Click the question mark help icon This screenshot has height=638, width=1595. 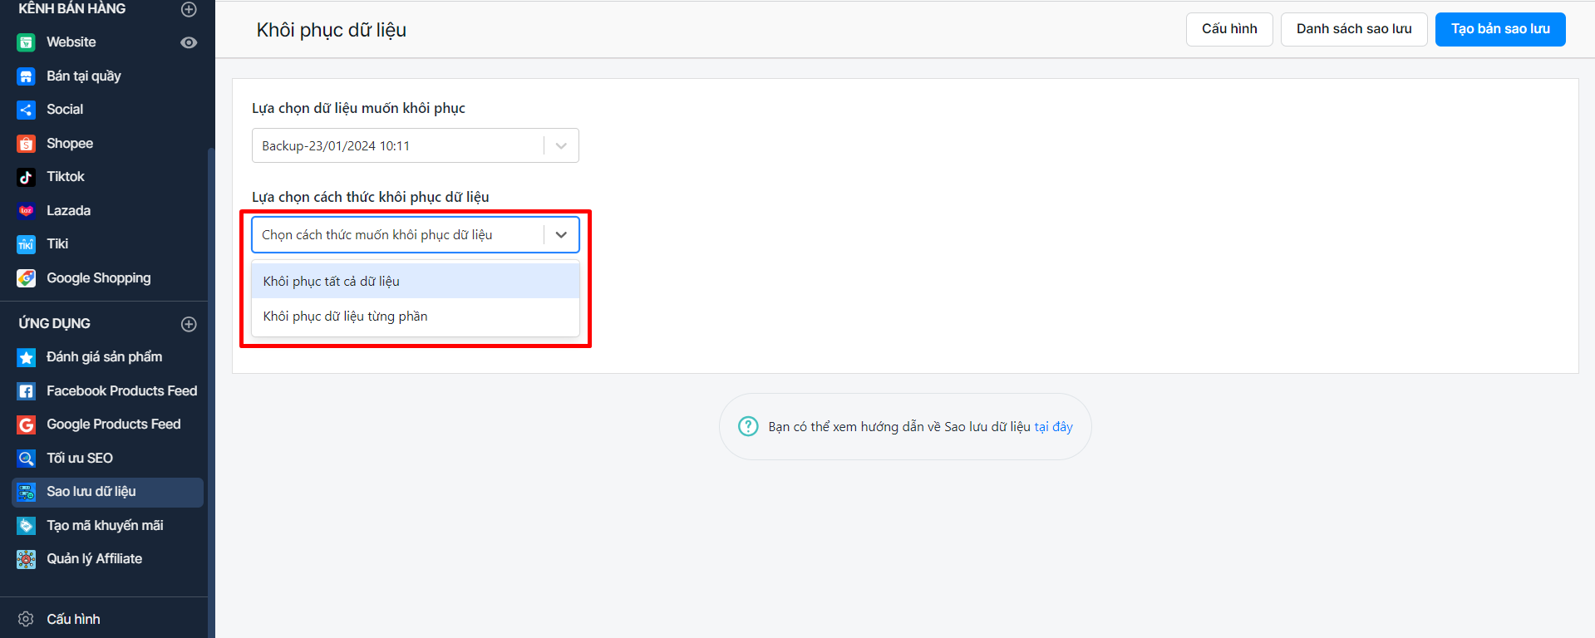tap(748, 426)
